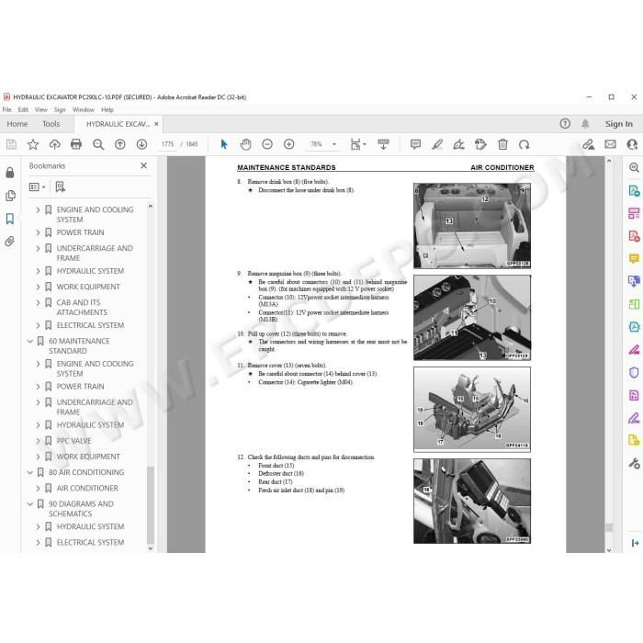Send file by email icon

coord(610,144)
